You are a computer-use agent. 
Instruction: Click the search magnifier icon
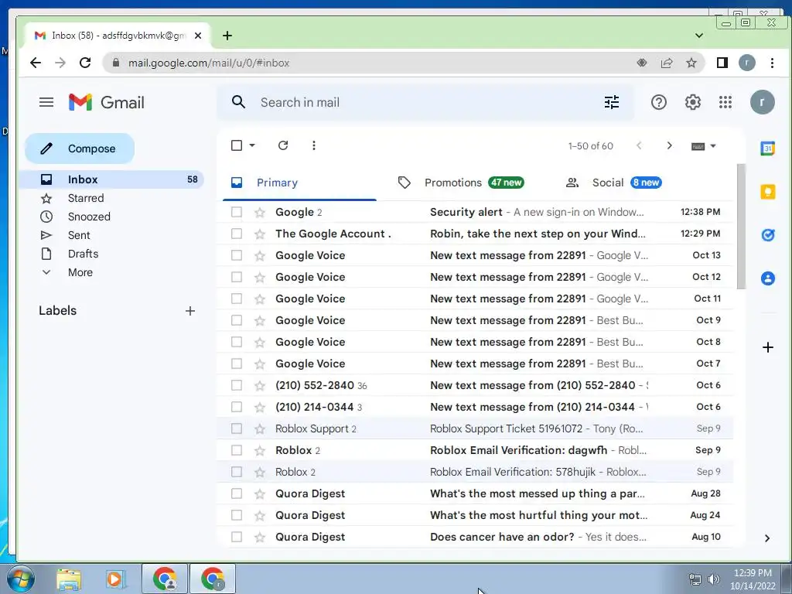(238, 103)
